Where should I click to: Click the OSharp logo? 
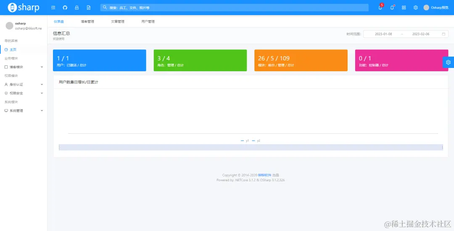point(24,8)
